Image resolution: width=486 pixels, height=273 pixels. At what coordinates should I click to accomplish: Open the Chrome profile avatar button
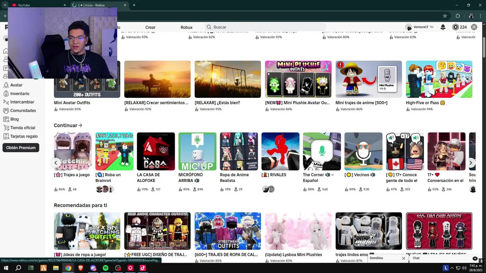coord(471,16)
